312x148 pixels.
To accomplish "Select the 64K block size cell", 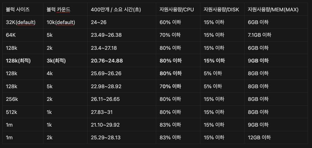I will [x=23, y=35].
